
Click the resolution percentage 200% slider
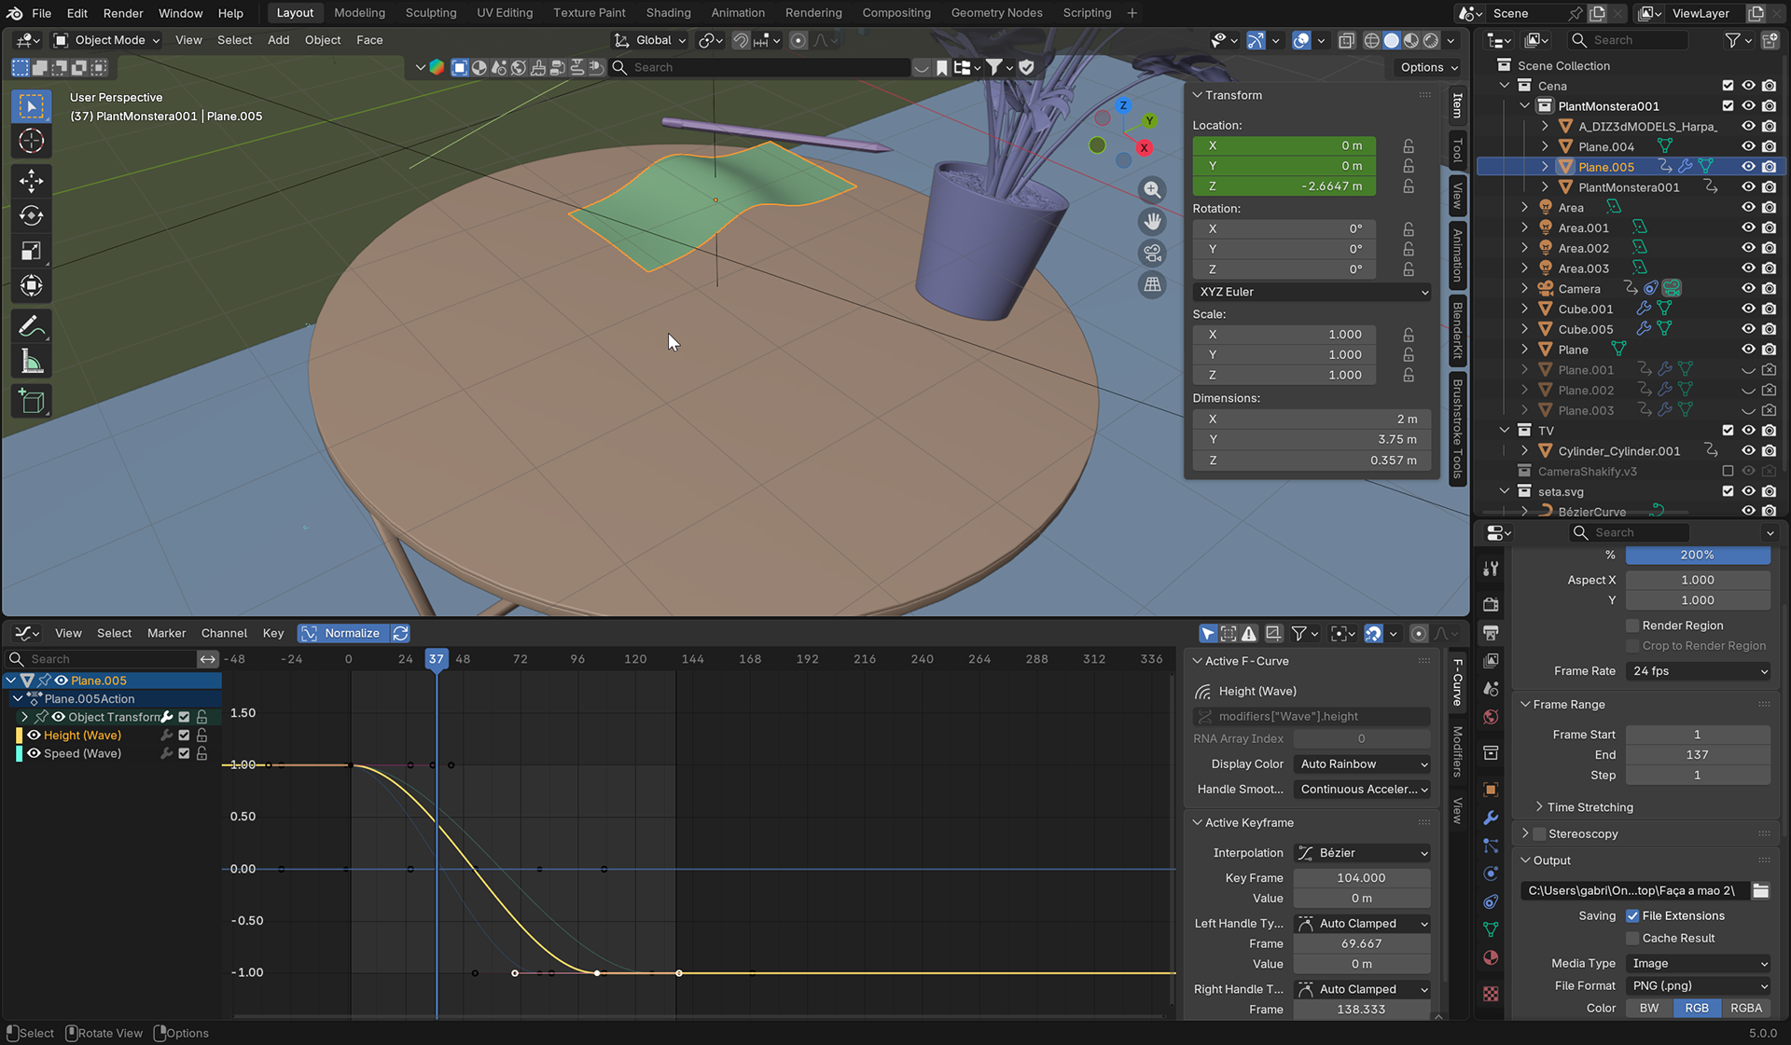coord(1697,555)
